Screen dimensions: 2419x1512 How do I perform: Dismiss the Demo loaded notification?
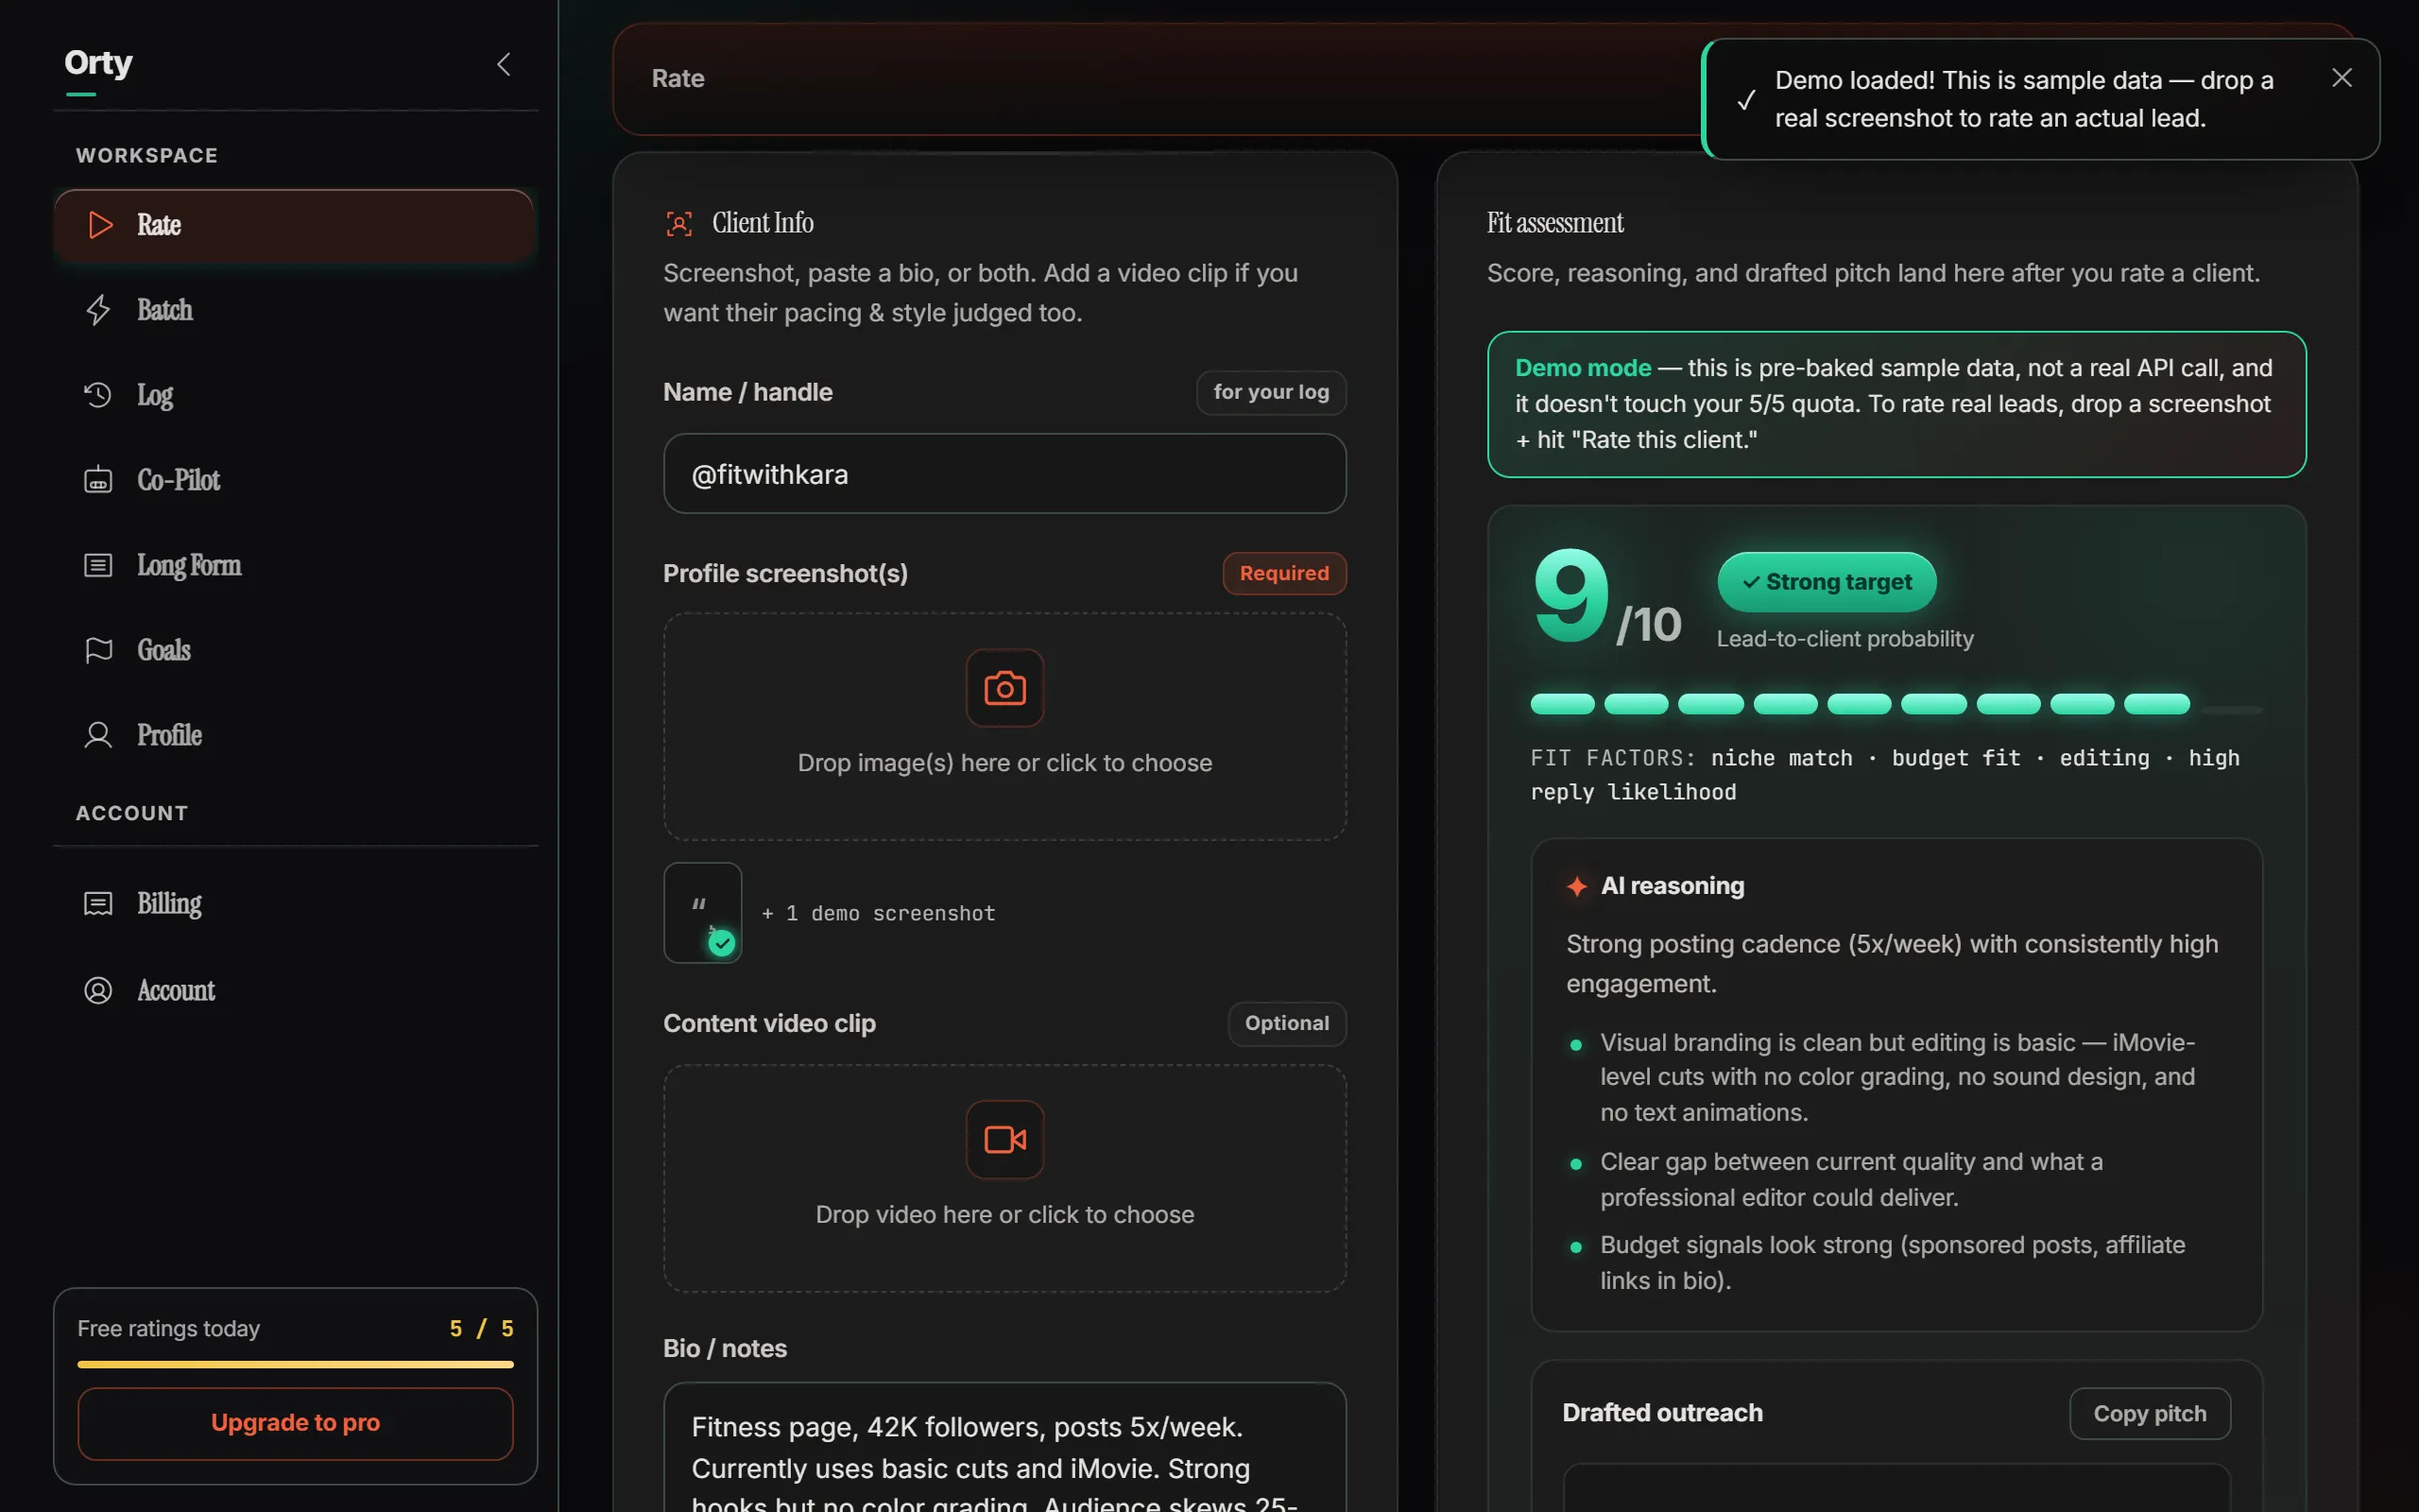(2342, 78)
